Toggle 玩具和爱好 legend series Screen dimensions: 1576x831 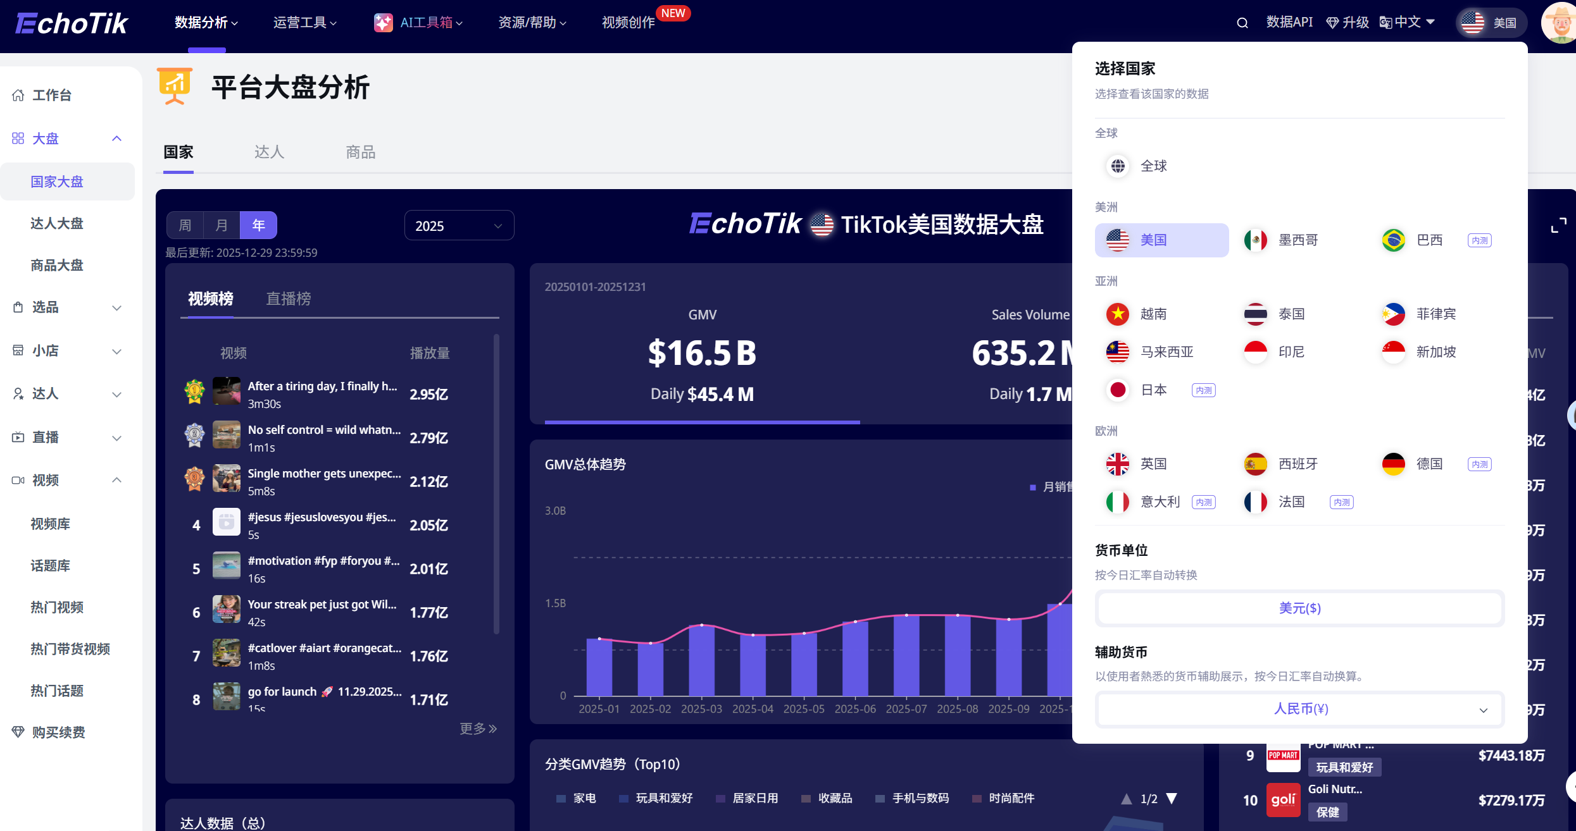[x=656, y=798]
